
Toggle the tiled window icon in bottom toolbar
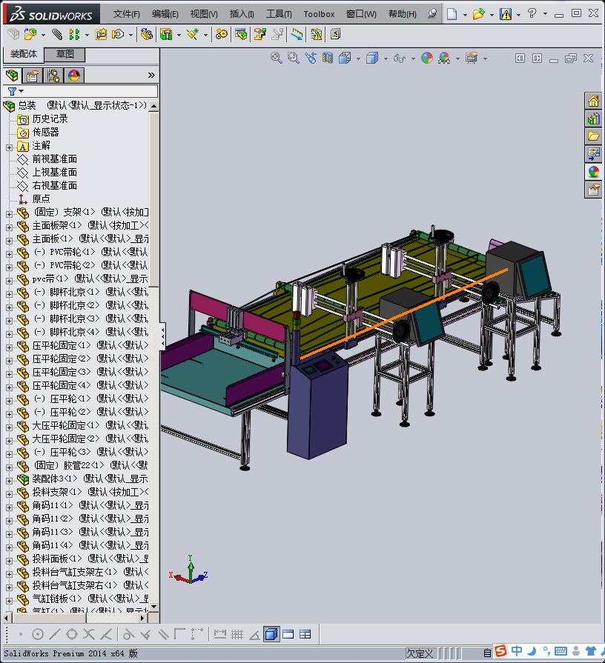pyautogui.click(x=305, y=634)
